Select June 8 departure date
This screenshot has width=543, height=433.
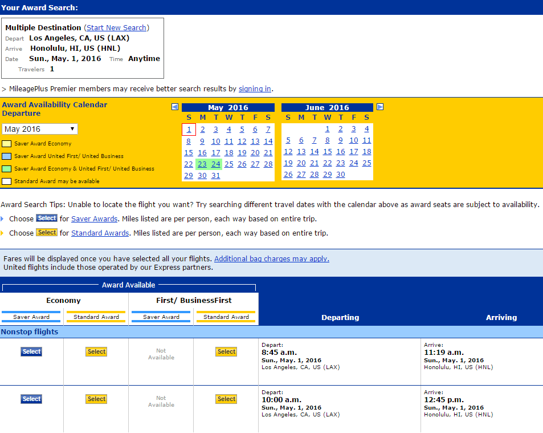[x=327, y=140]
